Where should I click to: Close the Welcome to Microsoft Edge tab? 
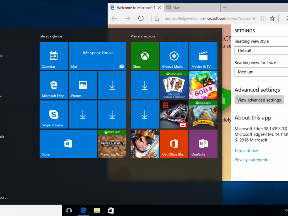point(159,8)
